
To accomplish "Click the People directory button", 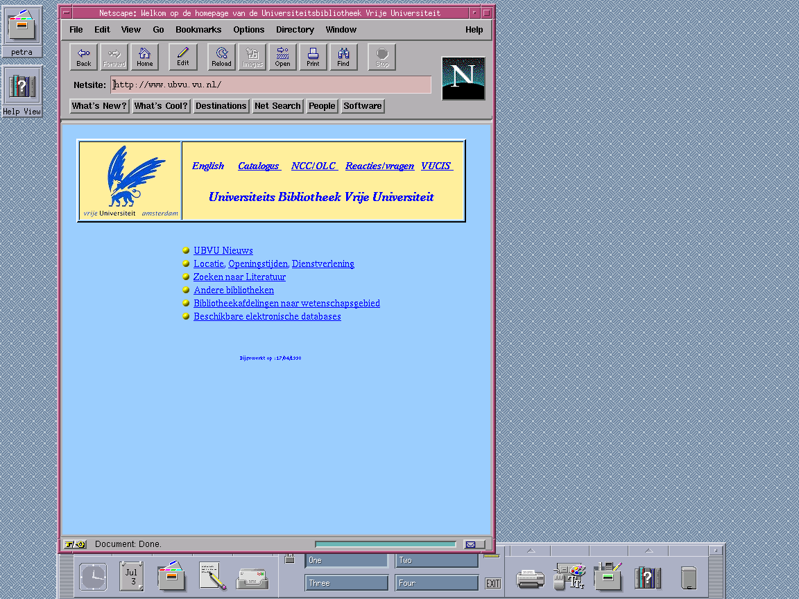I will click(x=322, y=106).
